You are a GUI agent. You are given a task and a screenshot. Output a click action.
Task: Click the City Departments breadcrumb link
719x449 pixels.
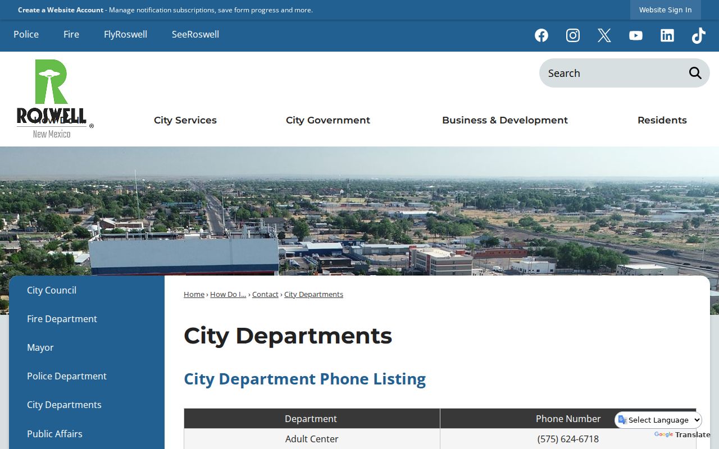[313, 294]
